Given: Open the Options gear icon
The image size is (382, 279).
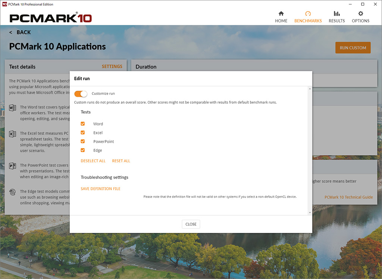Looking at the screenshot, I should (x=361, y=13).
